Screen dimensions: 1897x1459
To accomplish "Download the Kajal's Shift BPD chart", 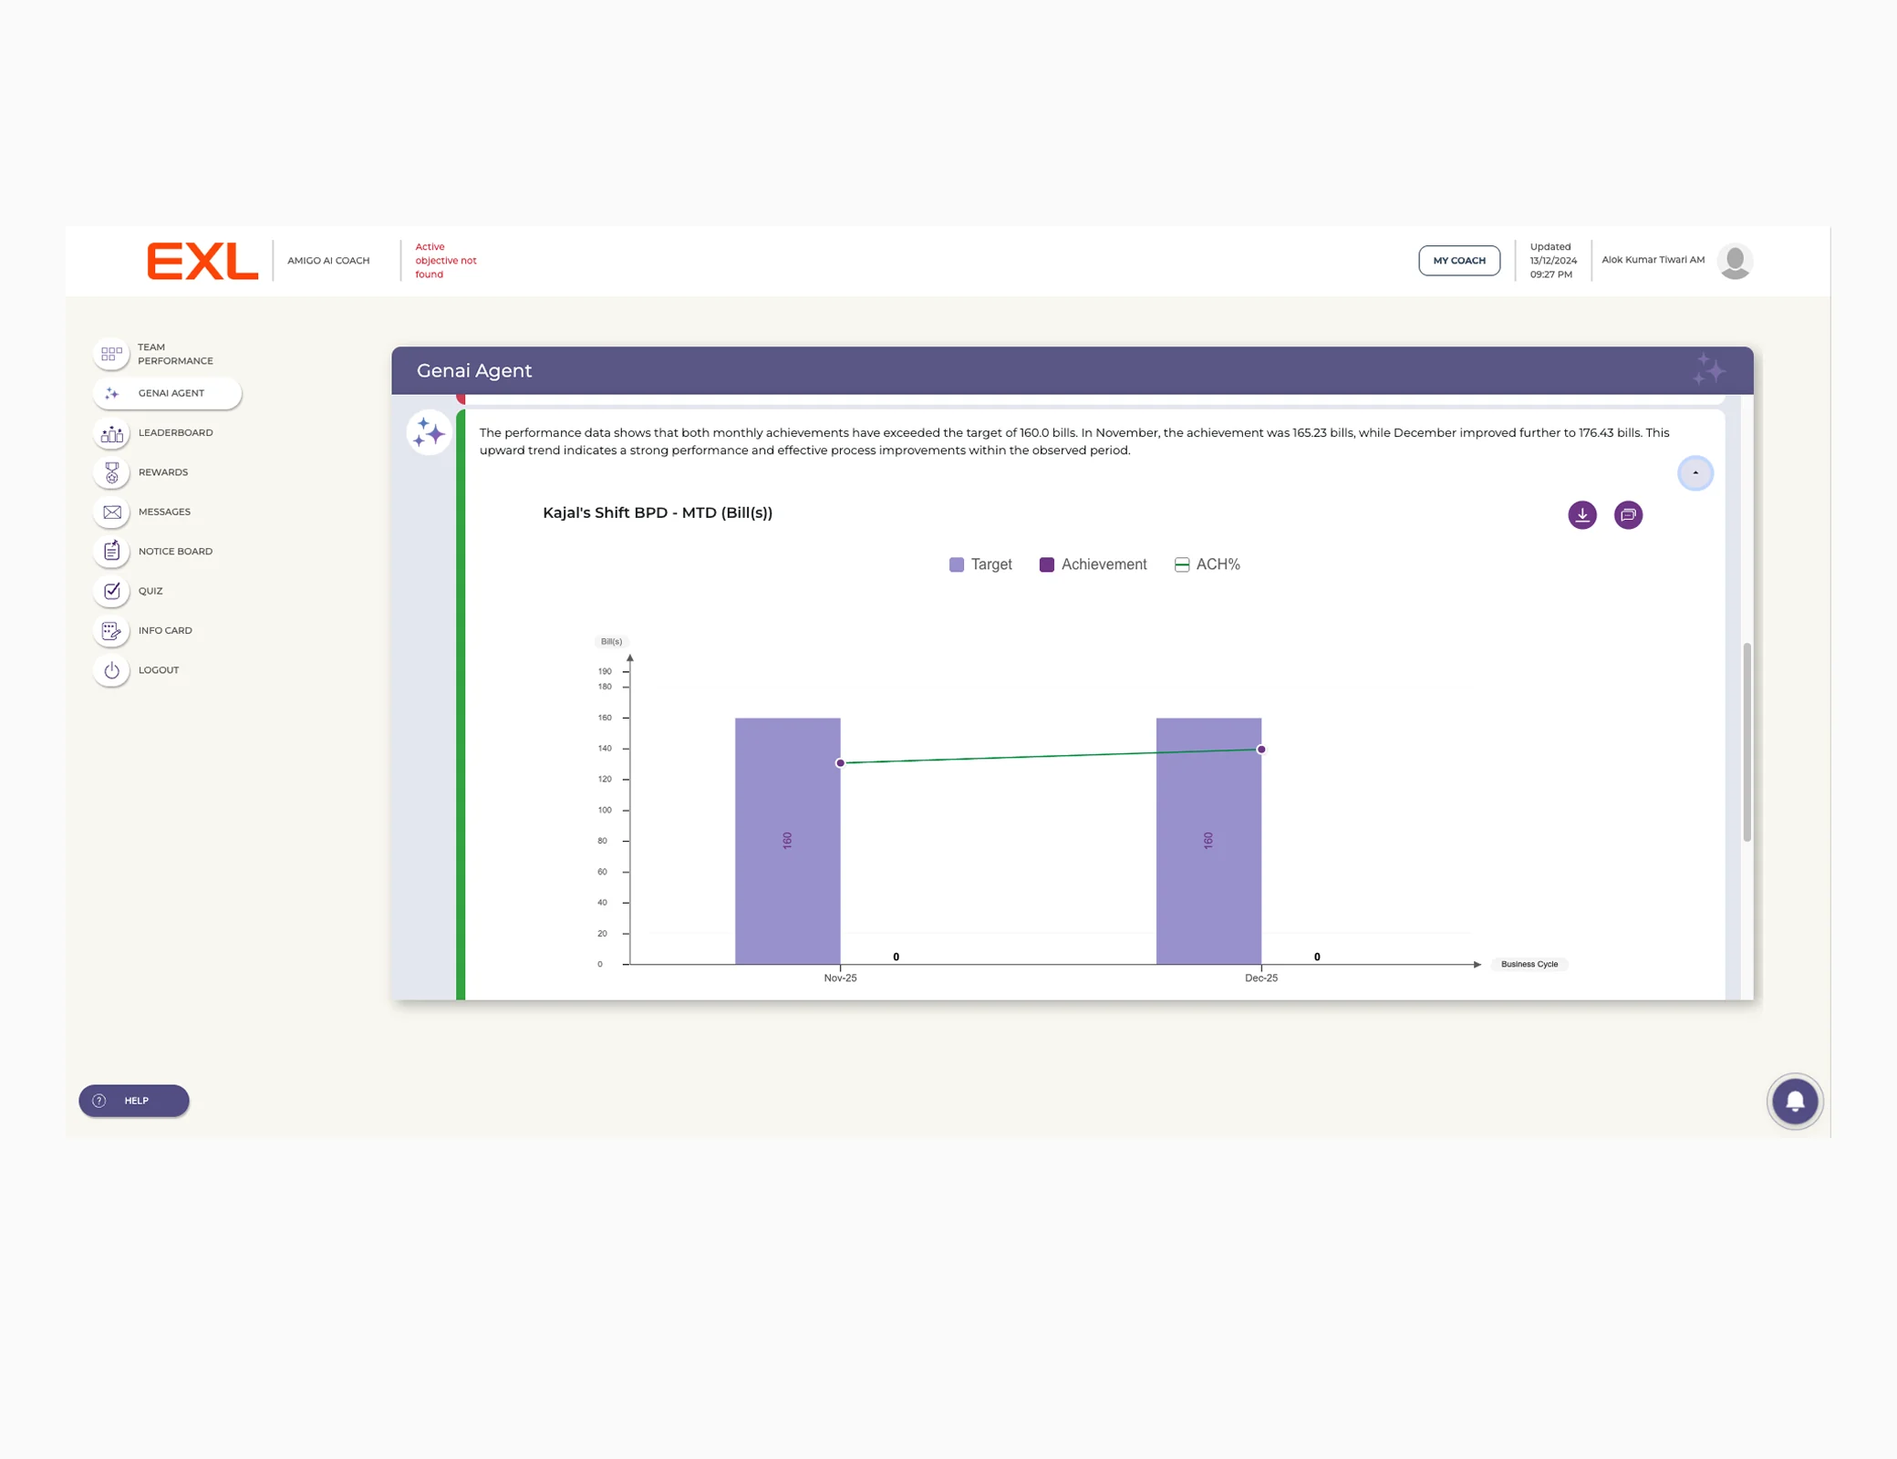I will pyautogui.click(x=1582, y=515).
